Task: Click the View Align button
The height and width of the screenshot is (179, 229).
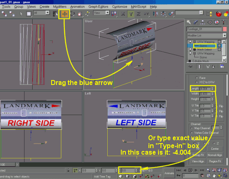Action: click(198, 161)
